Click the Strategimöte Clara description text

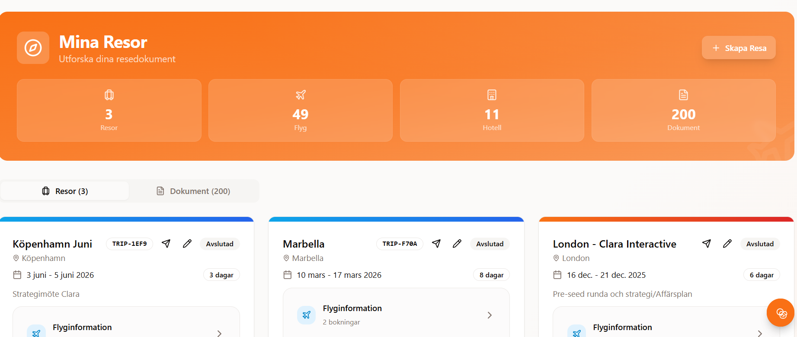[46, 294]
